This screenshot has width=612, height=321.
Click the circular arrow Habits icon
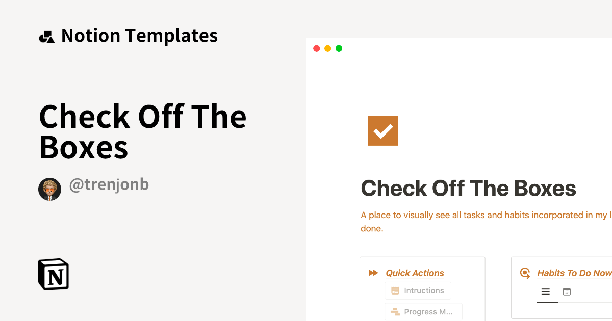525,273
